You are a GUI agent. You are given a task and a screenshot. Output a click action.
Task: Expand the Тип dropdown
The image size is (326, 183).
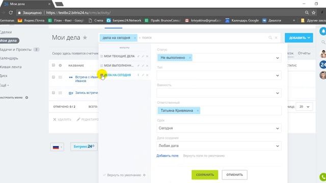[277, 76]
